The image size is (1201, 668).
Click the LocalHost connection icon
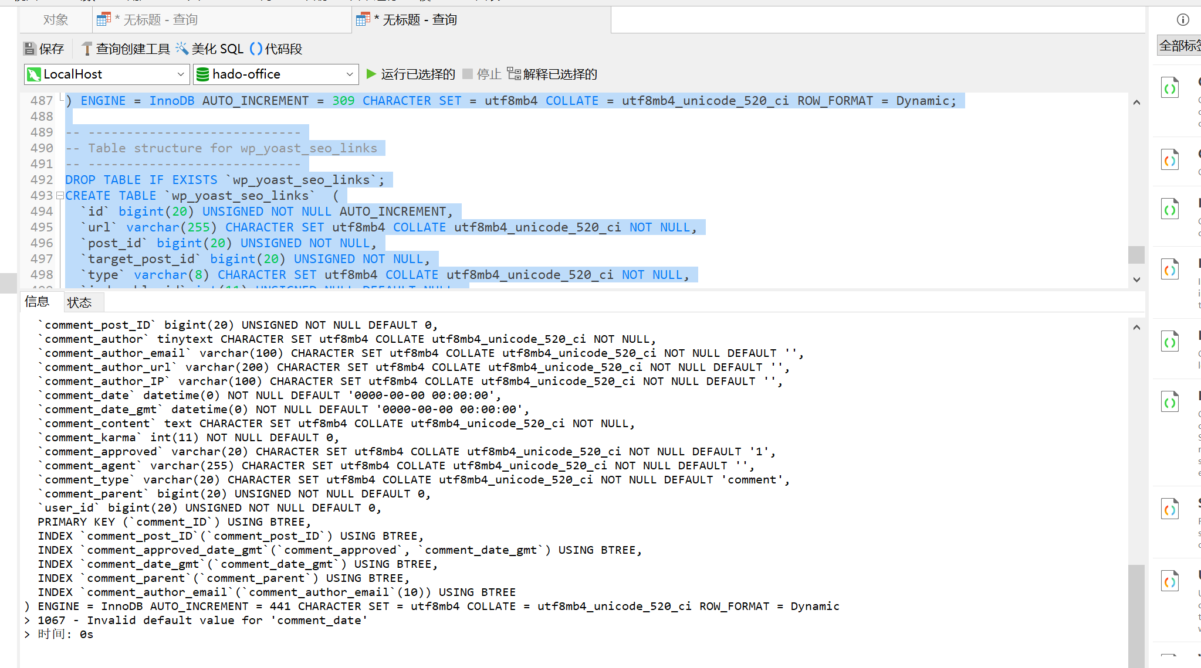pyautogui.click(x=35, y=74)
